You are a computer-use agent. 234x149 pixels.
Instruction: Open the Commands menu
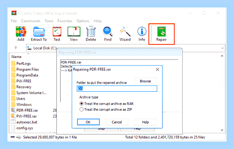point(31,21)
